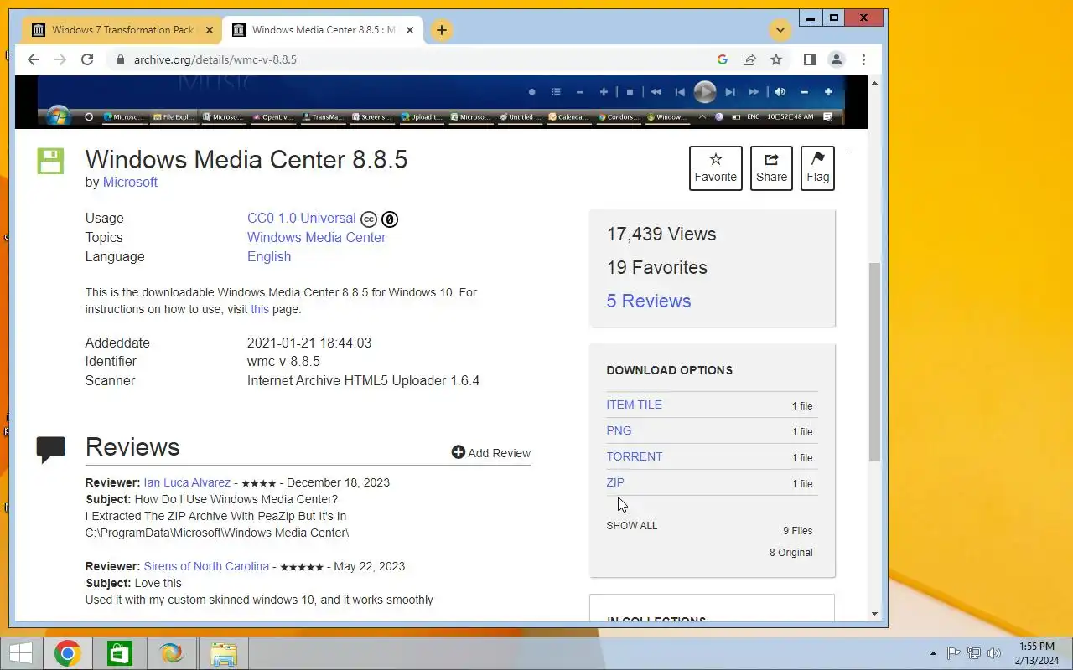Viewport: 1073px width, 670px height.
Task: Download the PNG file
Action: tap(619, 430)
